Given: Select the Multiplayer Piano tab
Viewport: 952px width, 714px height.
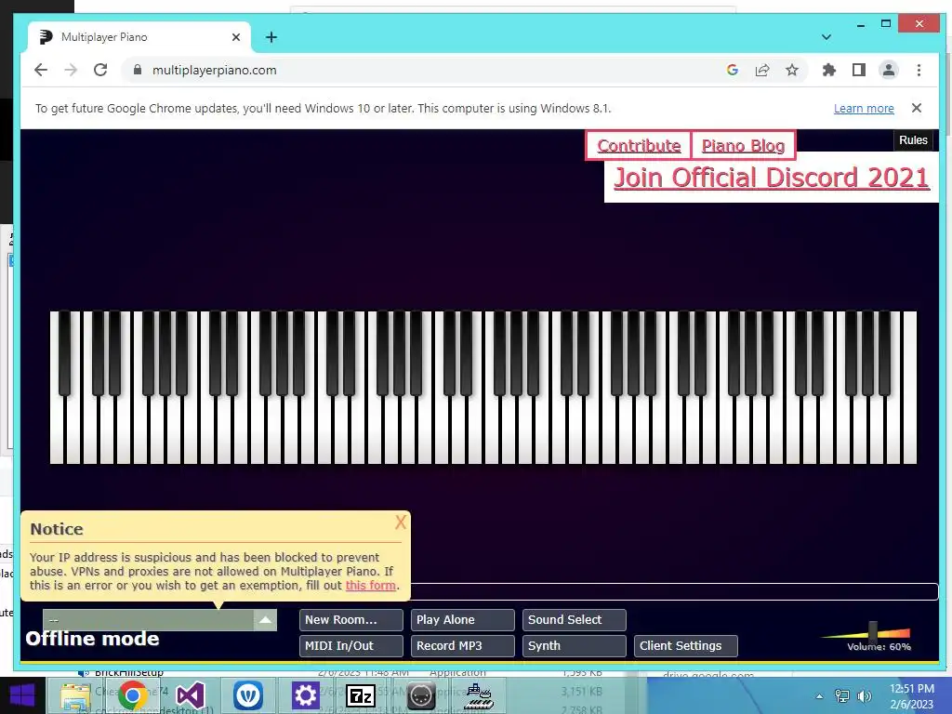Looking at the screenshot, I should 139,37.
